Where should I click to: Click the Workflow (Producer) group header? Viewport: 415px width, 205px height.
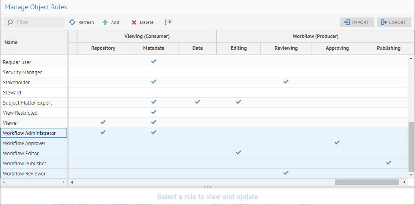[315, 36]
